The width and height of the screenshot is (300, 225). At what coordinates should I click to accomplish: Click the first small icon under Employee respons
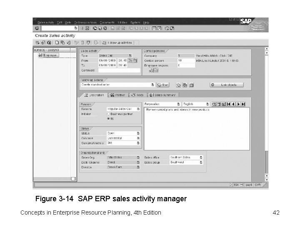[151, 70]
